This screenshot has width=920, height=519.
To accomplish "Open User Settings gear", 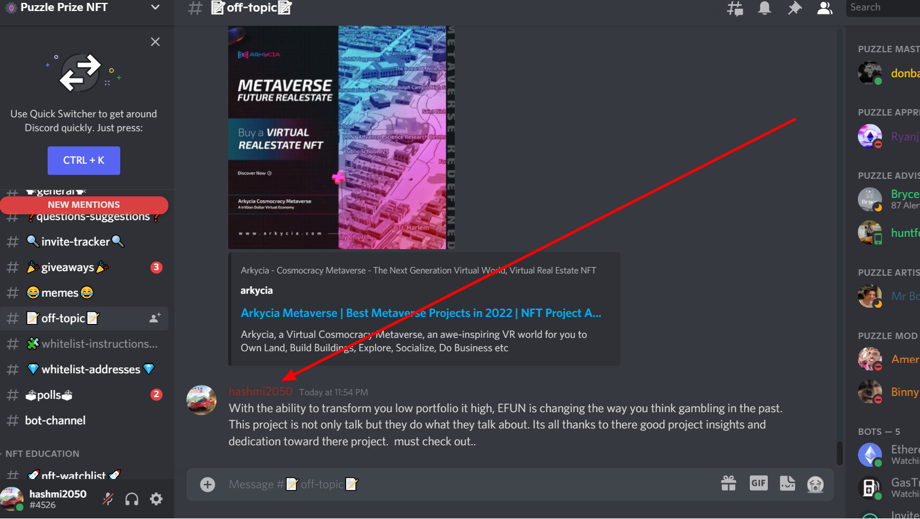I will tap(156, 499).
